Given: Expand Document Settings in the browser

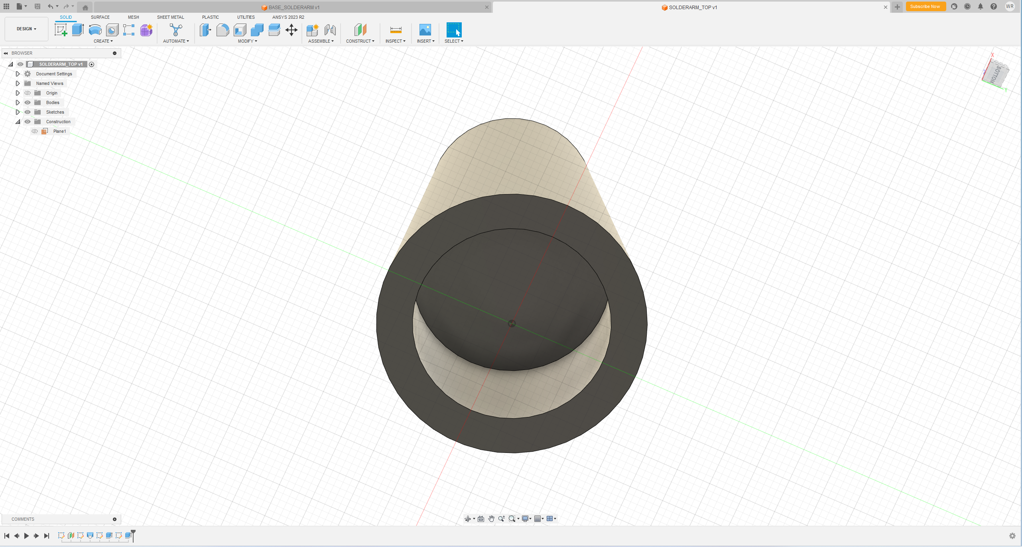Looking at the screenshot, I should point(18,74).
